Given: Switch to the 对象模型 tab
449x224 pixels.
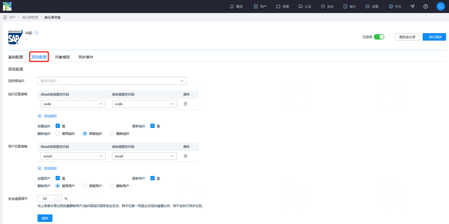Looking at the screenshot, I should 62,57.
